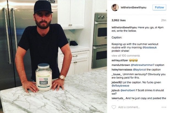Open commenter haleyhannabass's profile
The image size is (170, 113).
point(122,70)
